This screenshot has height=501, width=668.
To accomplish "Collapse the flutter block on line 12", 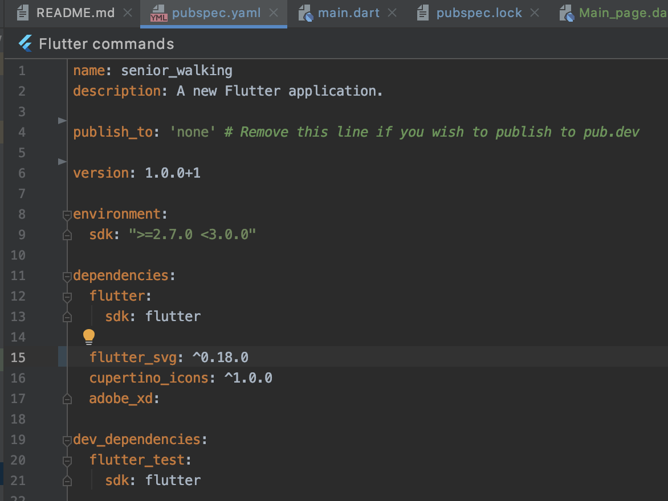I will 67,297.
